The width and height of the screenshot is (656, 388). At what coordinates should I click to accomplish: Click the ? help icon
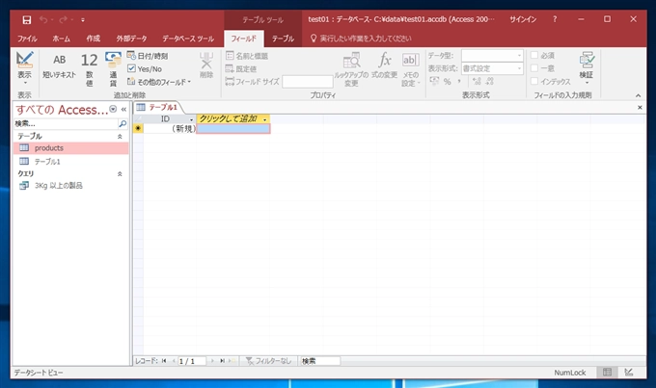(555, 19)
